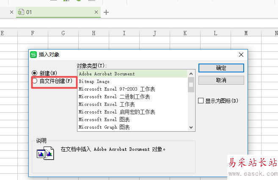Choose Adobe Acrobat Document in list
Image resolution: width=278 pixels, height=180 pixels.
tap(132, 74)
